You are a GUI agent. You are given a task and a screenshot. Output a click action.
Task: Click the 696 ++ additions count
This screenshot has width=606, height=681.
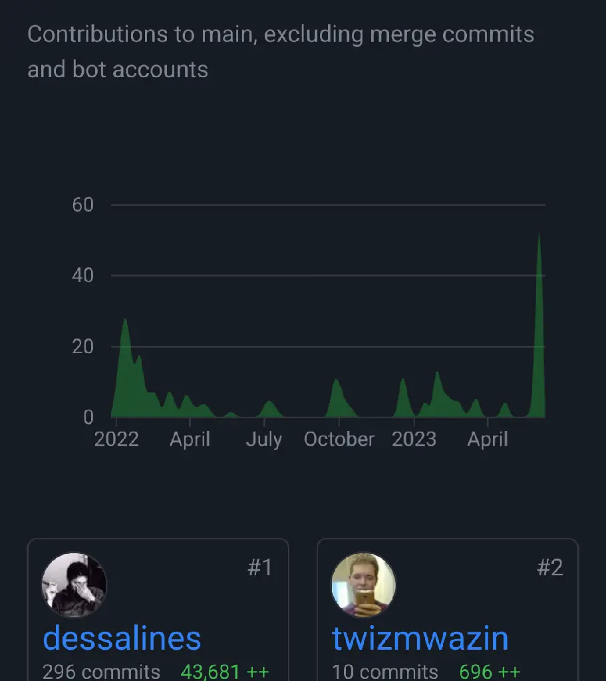coord(490,672)
